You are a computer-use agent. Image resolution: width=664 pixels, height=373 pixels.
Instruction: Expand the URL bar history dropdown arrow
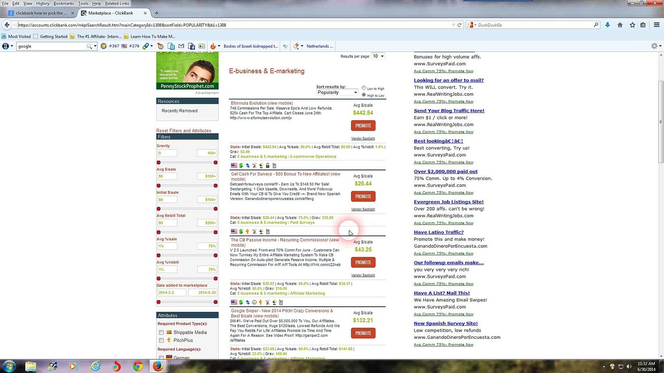coord(453,25)
